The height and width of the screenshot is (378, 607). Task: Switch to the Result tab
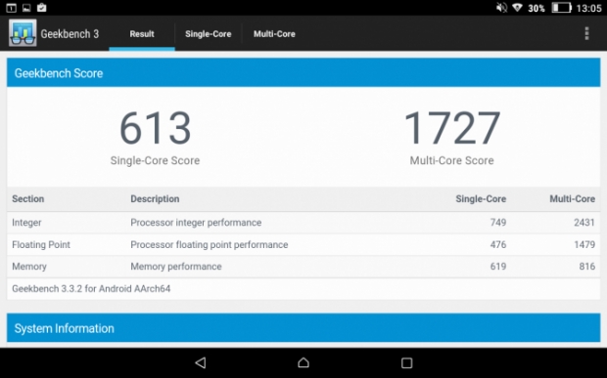pos(142,34)
